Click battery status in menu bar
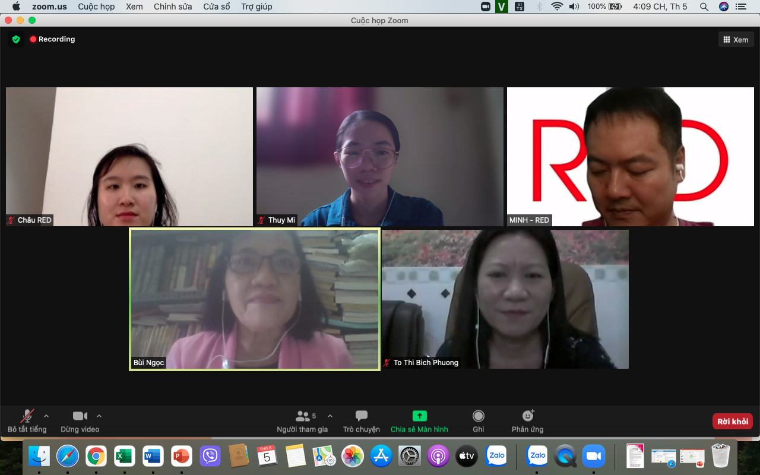The image size is (760, 475). click(604, 7)
